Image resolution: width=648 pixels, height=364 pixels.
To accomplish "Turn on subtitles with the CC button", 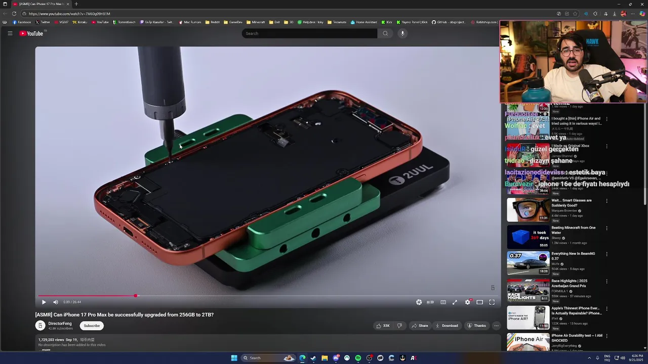I will (x=443, y=302).
